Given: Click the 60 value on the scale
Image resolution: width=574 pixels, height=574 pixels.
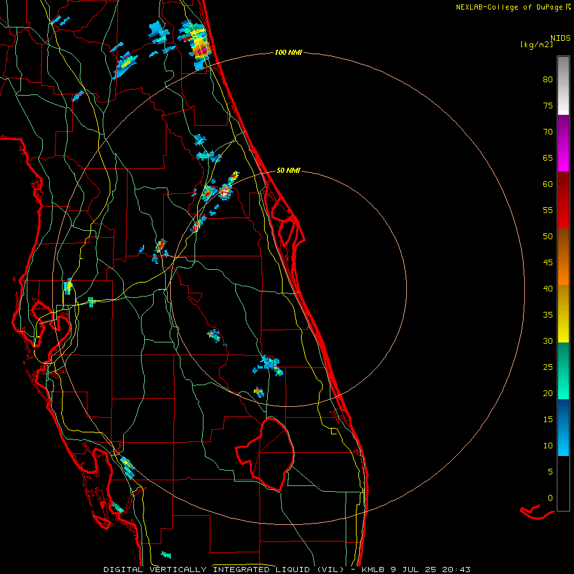Looking at the screenshot, I should pos(548,184).
